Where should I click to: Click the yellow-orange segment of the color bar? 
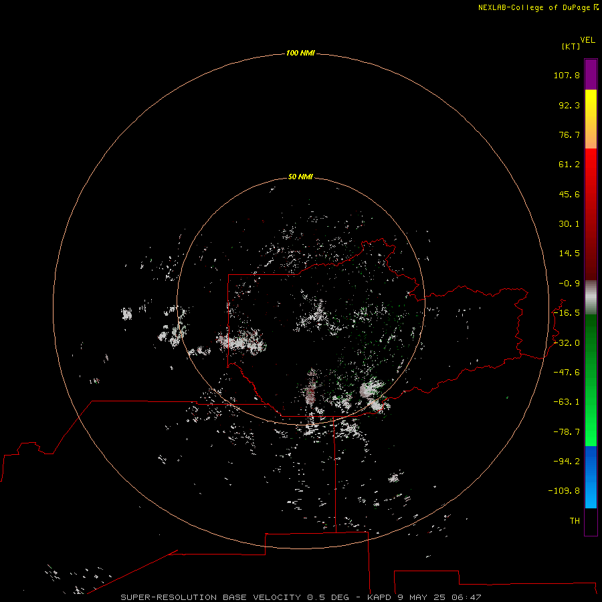[x=591, y=119]
